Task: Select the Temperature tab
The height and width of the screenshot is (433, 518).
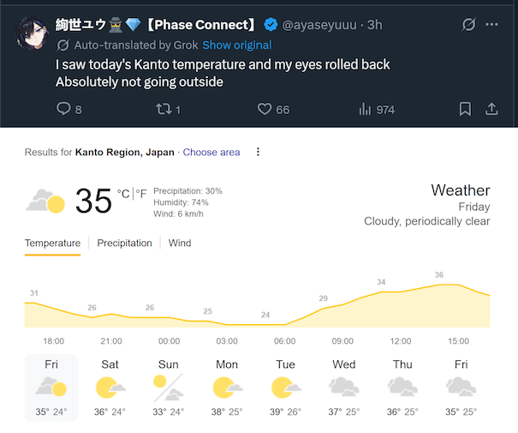Action: 52,243
